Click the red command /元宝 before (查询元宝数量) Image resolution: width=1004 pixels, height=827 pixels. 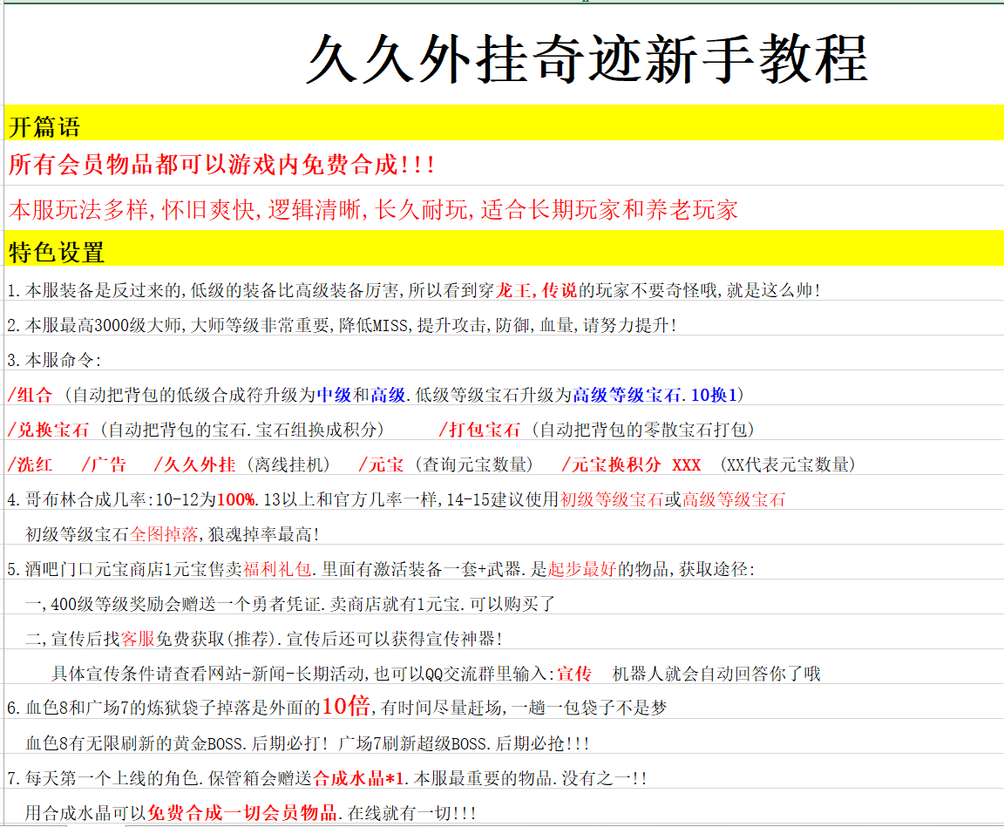click(x=381, y=464)
